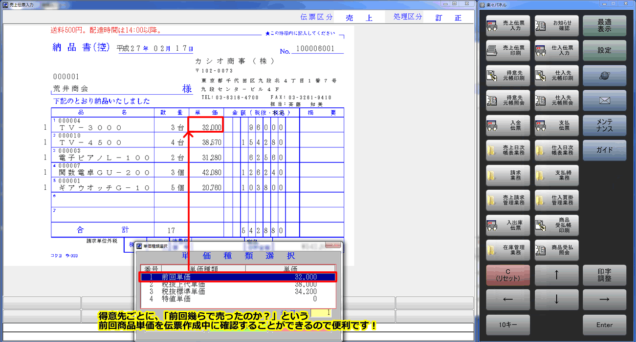Open 商品受払照会 product receipts inquiry
The height and width of the screenshot is (342, 636).
[557, 250]
